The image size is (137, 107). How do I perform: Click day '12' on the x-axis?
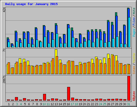pyautogui.click(x=52, y=104)
